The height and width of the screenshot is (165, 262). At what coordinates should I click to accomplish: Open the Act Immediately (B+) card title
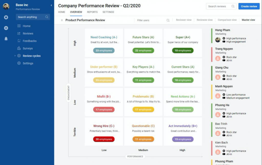click(183, 126)
